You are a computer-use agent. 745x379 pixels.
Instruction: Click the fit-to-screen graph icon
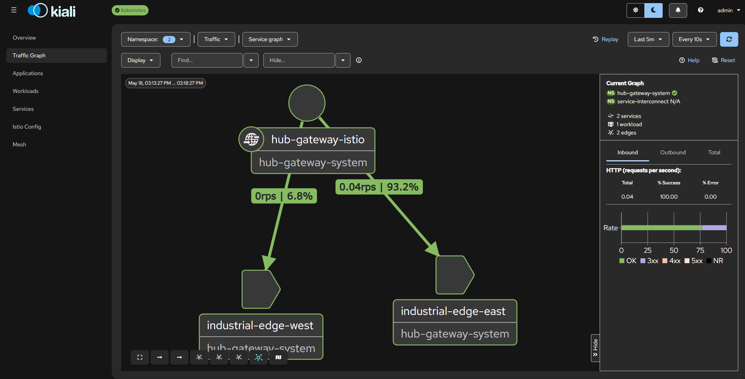(x=140, y=357)
